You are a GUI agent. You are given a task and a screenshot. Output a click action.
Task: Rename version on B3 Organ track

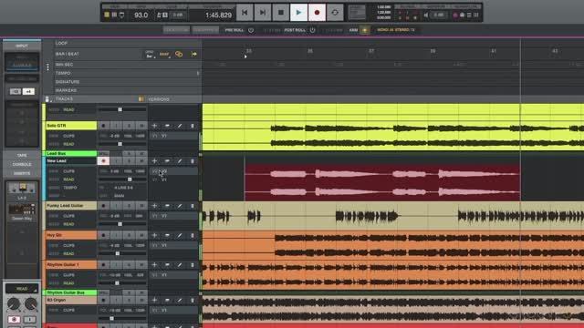(180, 300)
